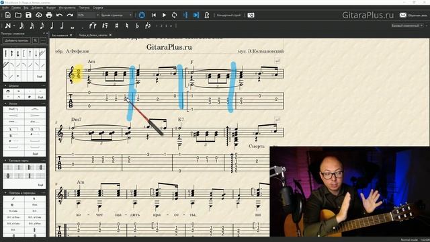Select the fermata in Штрихи palette
Image resolution: width=430 pixels, height=242 pixels.
pos(8,91)
